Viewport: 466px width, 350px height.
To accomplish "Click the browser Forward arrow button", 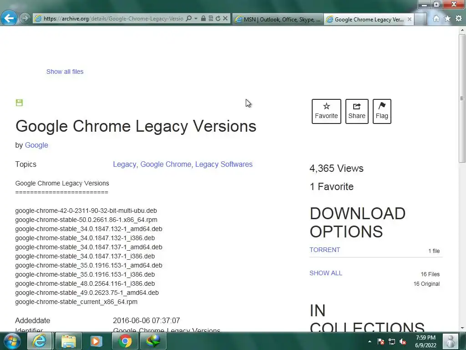I will point(25,18).
